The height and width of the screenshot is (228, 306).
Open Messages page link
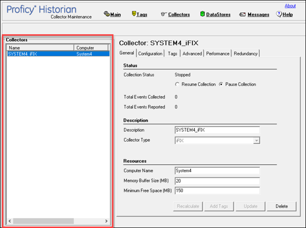(x=258, y=15)
